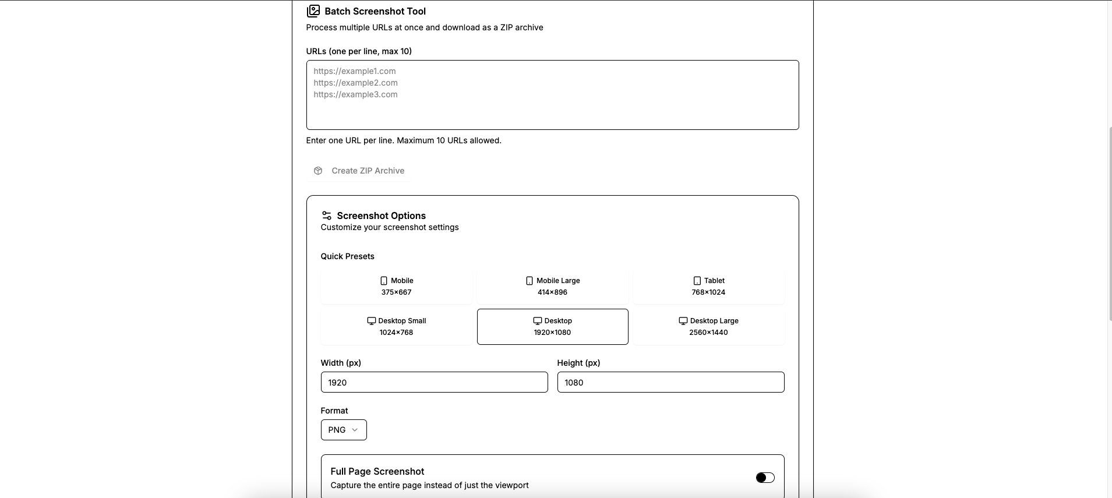1112x498 pixels.
Task: Focus the Height (px) input field
Action: point(670,382)
